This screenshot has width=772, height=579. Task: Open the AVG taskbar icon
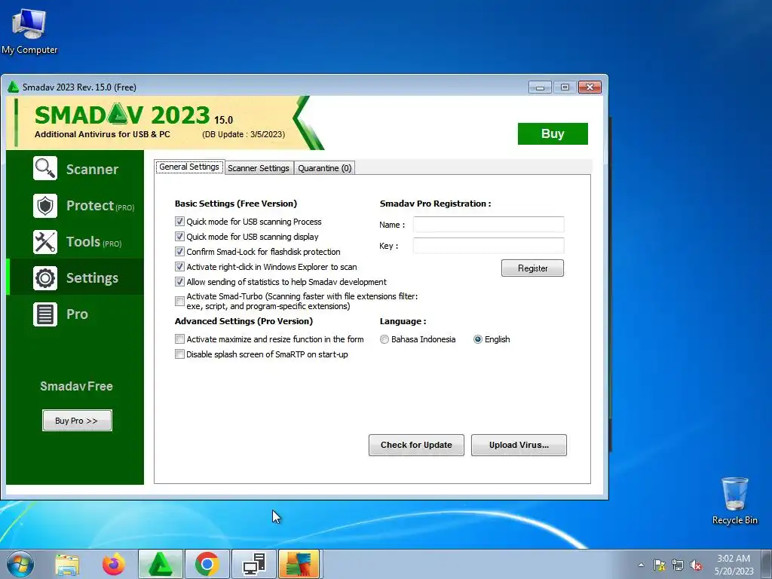pos(299,564)
